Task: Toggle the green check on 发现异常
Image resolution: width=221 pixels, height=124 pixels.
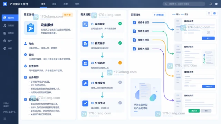Action: (x=120, y=24)
